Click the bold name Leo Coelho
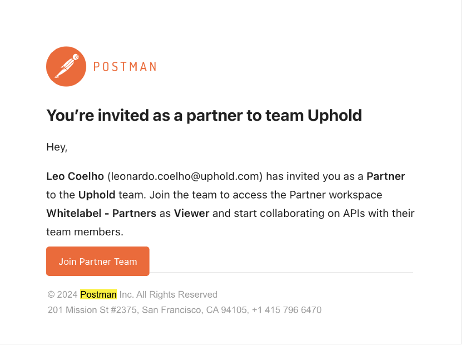 coord(75,176)
